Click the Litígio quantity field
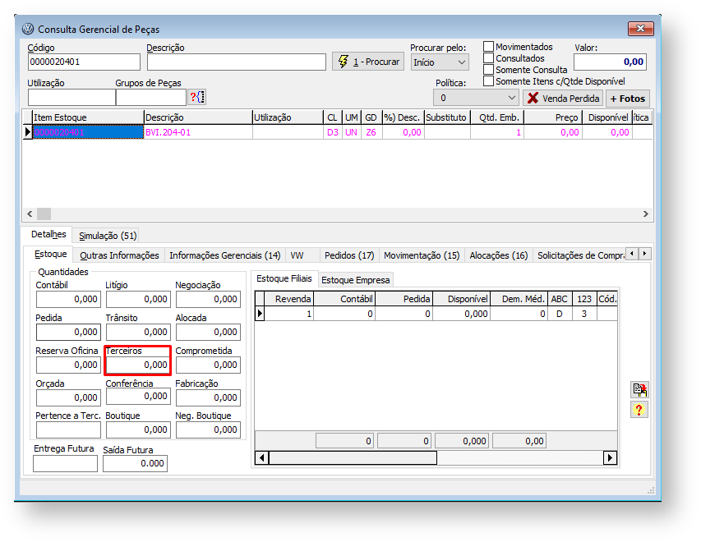The height and width of the screenshot is (542, 701). 138,299
